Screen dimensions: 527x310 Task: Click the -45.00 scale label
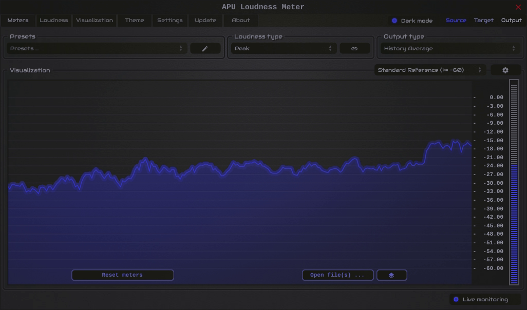coord(494,226)
